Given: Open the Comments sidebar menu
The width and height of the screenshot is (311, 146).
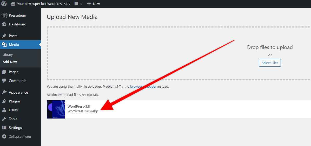Looking at the screenshot, I should (21, 81).
